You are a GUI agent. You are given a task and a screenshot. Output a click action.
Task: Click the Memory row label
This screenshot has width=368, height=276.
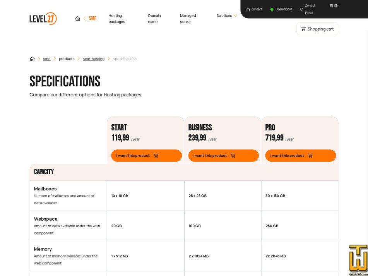[x=43, y=249]
